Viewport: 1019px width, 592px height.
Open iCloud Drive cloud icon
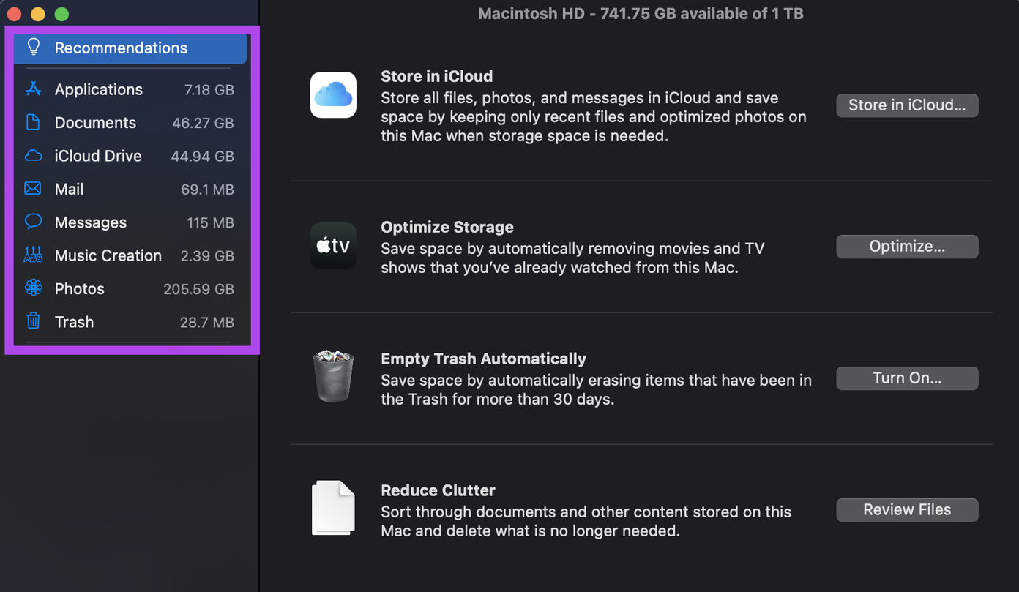[33, 156]
